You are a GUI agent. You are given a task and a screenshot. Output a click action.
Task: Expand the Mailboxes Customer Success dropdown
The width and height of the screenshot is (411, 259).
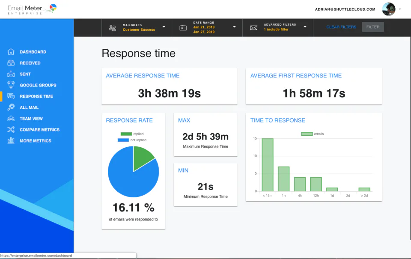pyautogui.click(x=163, y=27)
